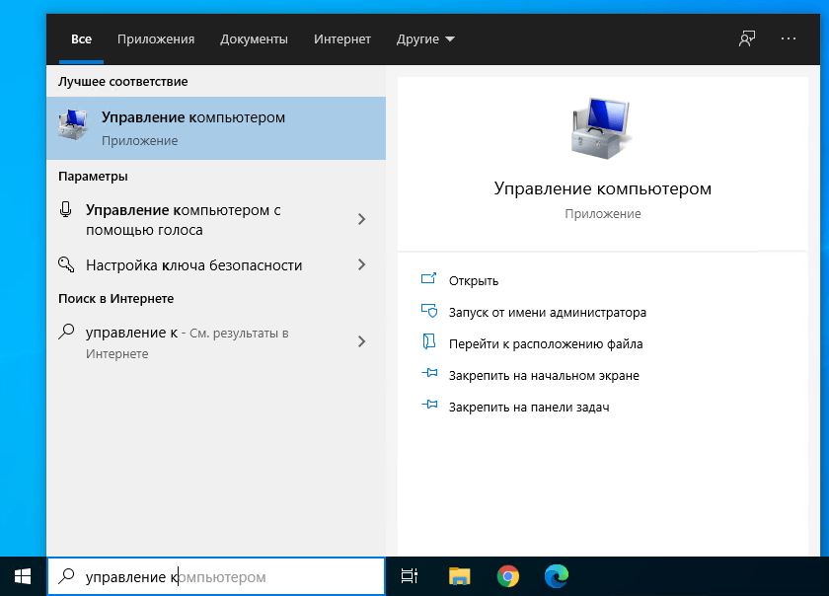829x596 pixels.
Task: Click Открыть in the right panel
Action: 473,281
